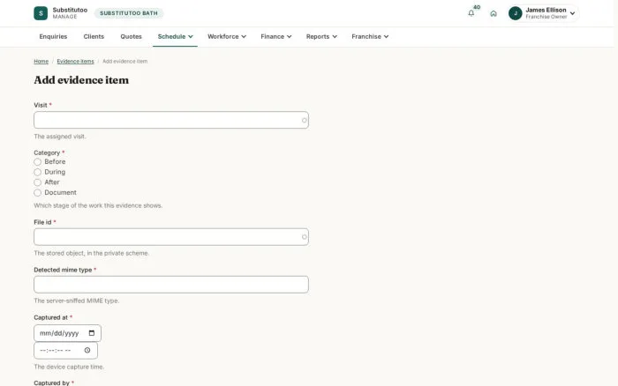This screenshot has height=386, width=618.
Task: Focus the File id input field
Action: [x=171, y=237]
